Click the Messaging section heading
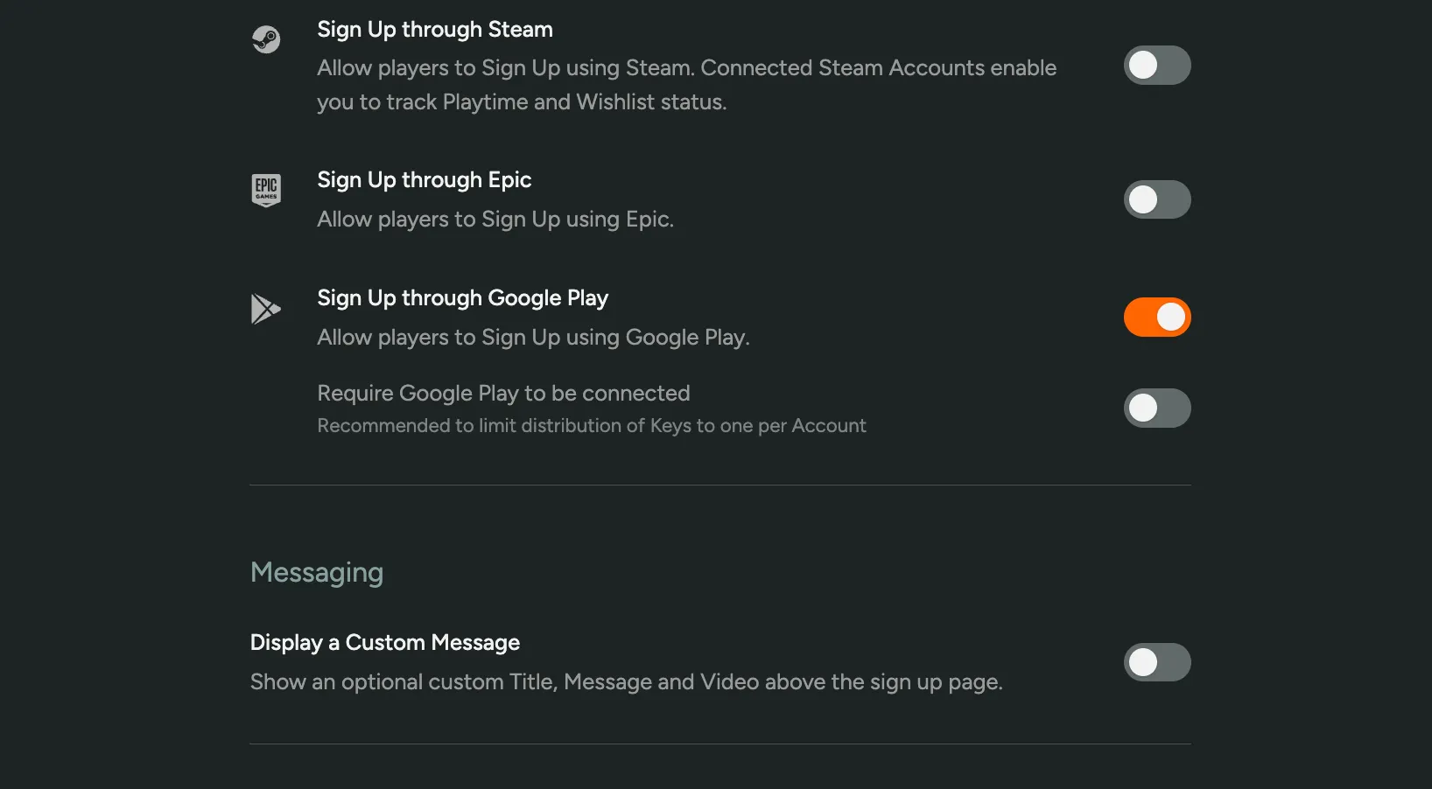1432x789 pixels. (x=317, y=572)
